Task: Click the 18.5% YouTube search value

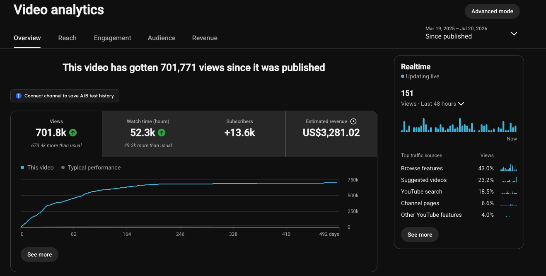Action: click(x=486, y=191)
